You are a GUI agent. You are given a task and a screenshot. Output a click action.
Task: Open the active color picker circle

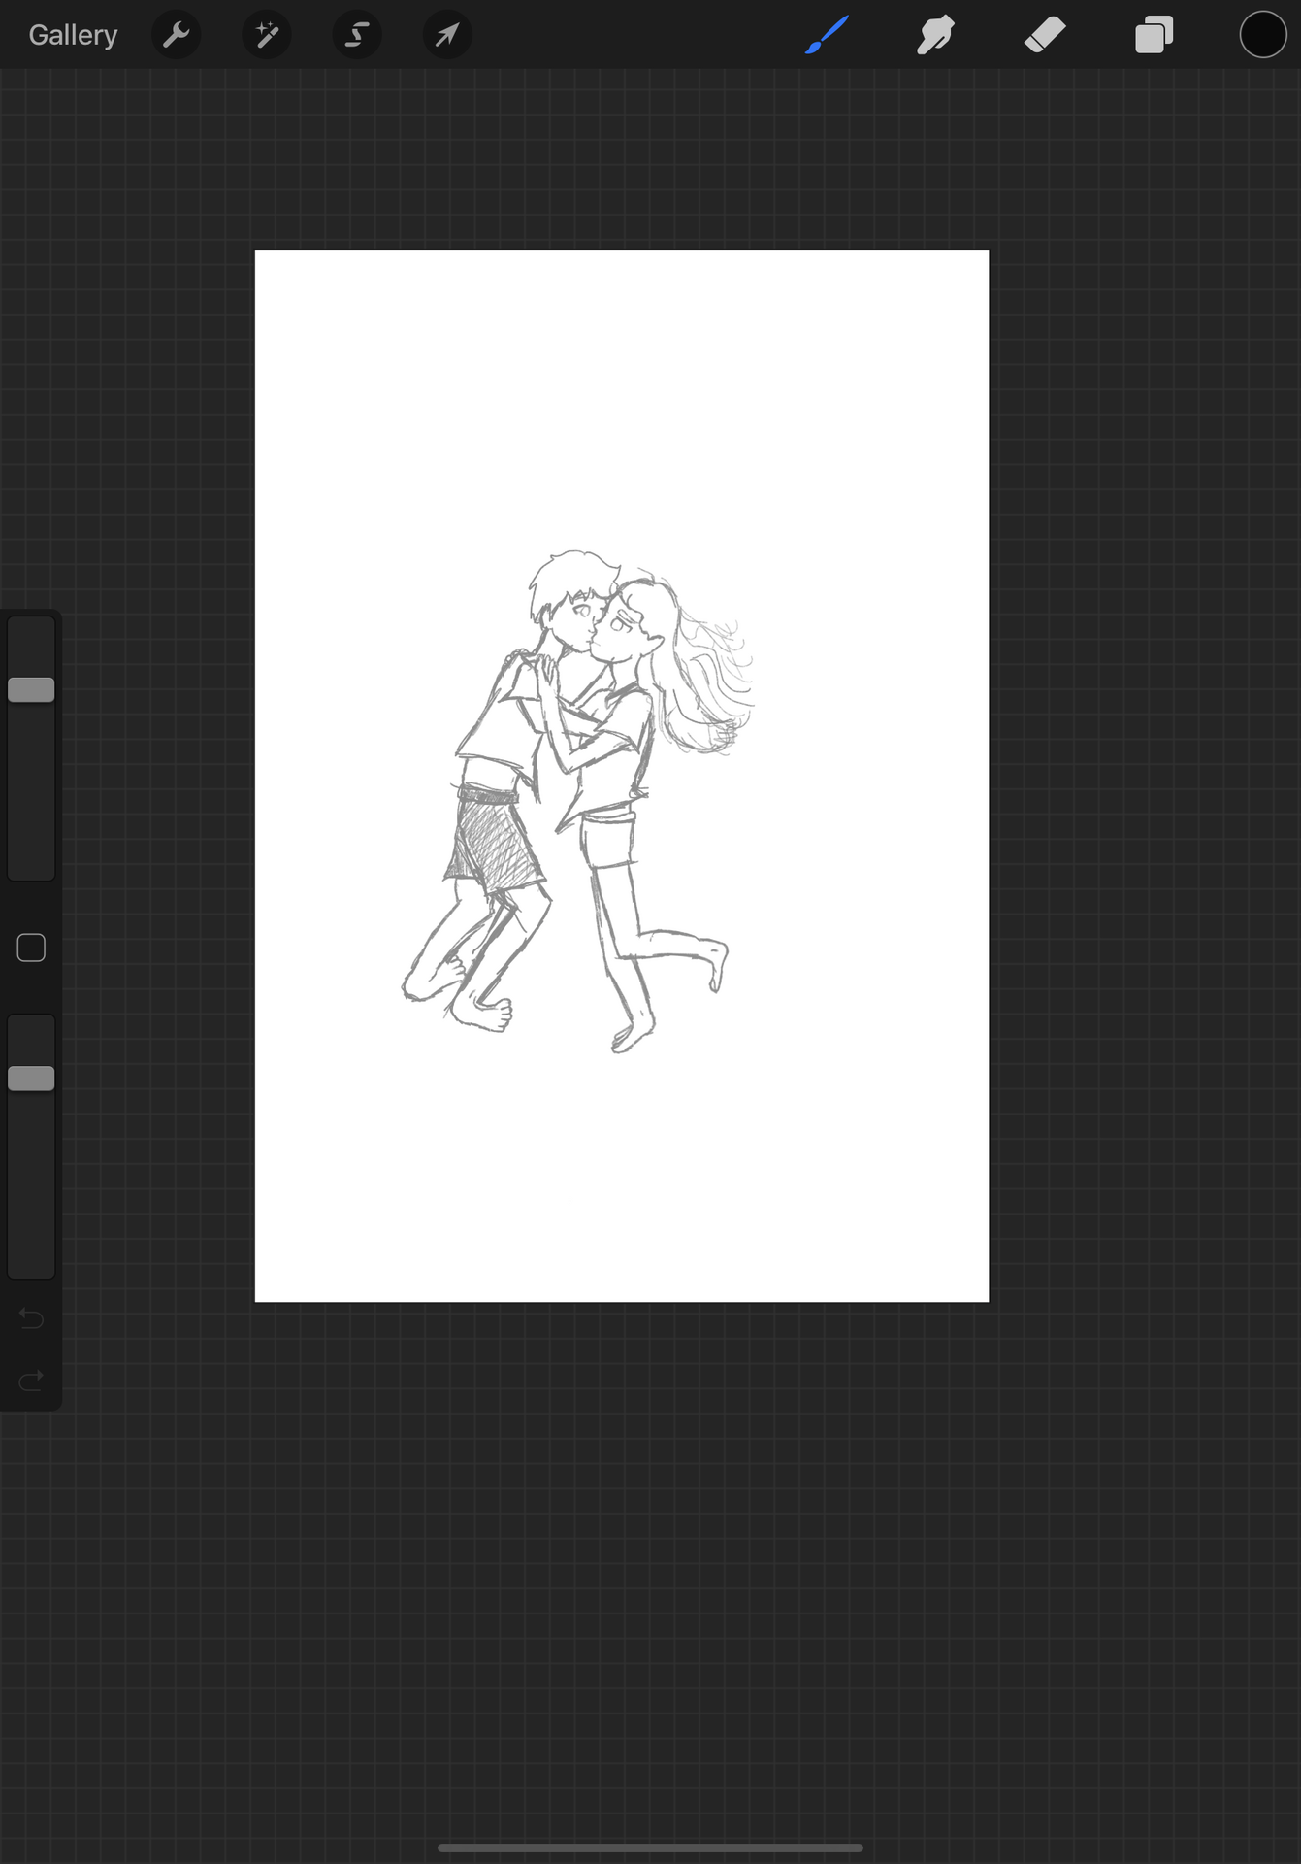pos(1263,35)
